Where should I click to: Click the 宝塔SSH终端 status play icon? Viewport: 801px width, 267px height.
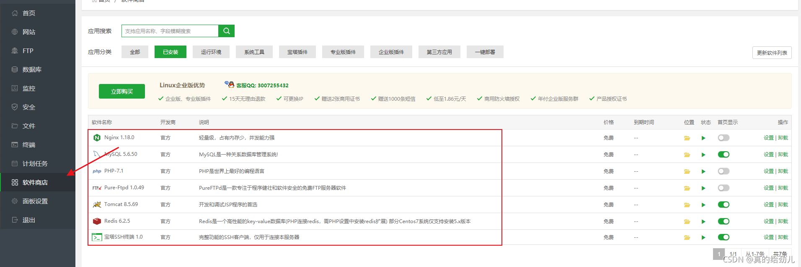tap(703, 237)
